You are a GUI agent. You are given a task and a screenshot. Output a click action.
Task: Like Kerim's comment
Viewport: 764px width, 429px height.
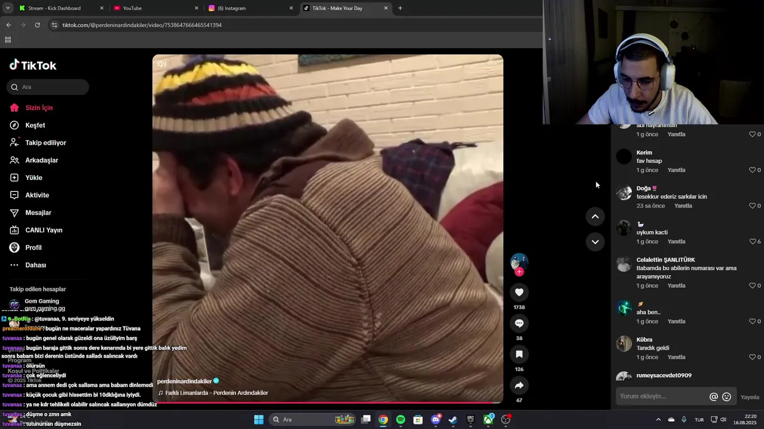752,170
